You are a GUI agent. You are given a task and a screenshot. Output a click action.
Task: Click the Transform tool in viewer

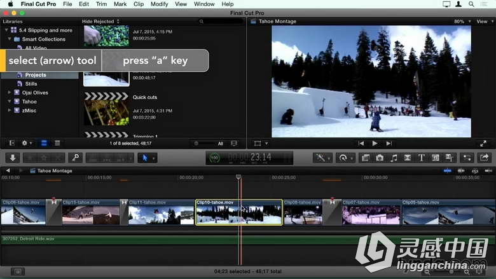(258, 144)
